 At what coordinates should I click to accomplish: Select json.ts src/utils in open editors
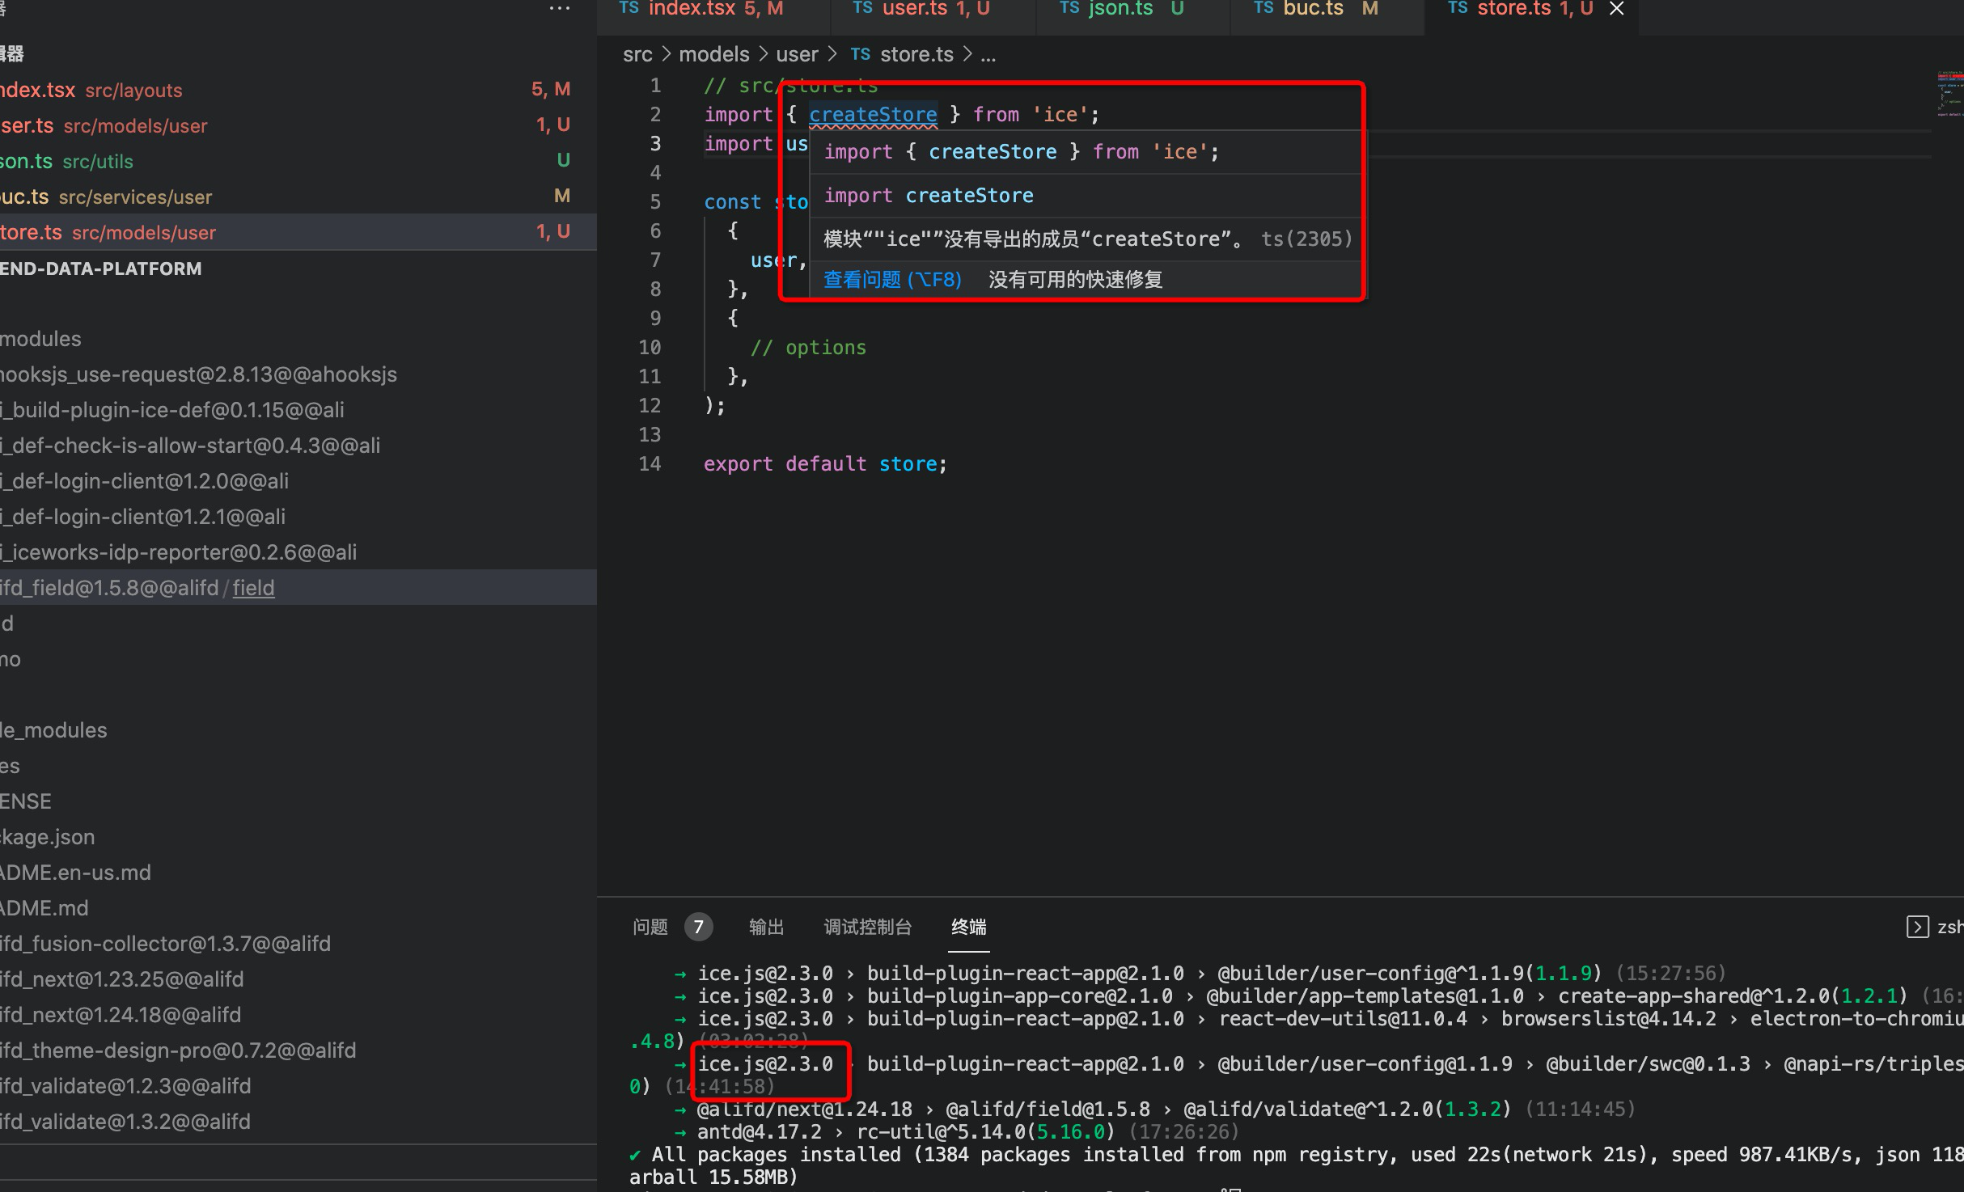click(298, 161)
